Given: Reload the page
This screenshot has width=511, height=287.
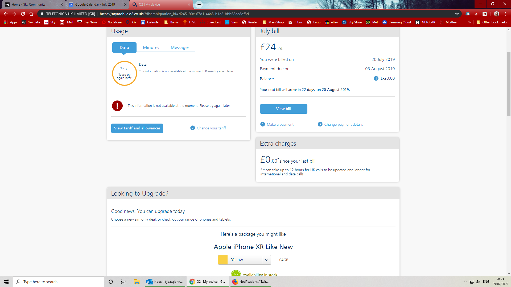Looking at the screenshot, I should (x=23, y=14).
